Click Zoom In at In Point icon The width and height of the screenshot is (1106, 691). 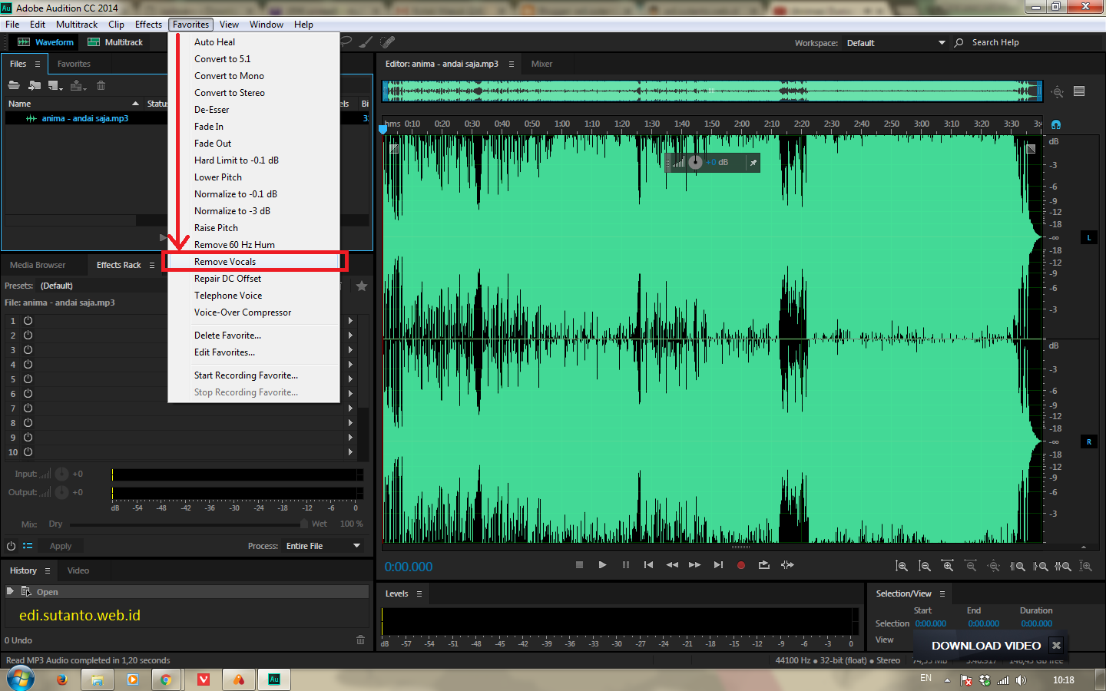(x=1017, y=566)
